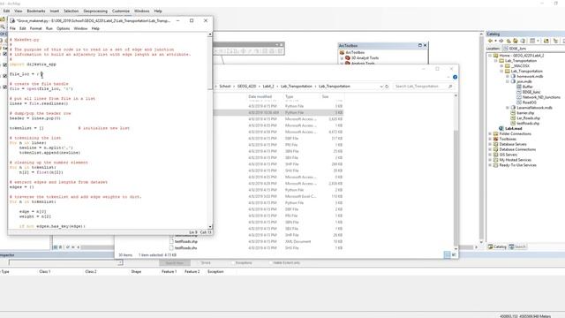This screenshot has width=565, height=318.
Task: Expand LaramieNetwork.mdb in the Catalog tree
Action: (508, 108)
